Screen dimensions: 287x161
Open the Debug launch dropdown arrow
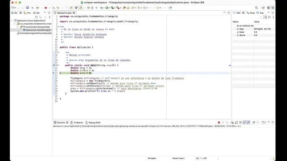(x=104, y=8)
